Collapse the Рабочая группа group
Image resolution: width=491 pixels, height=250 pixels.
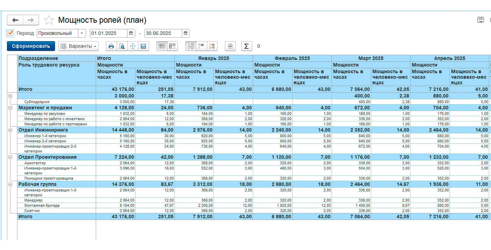point(10,184)
